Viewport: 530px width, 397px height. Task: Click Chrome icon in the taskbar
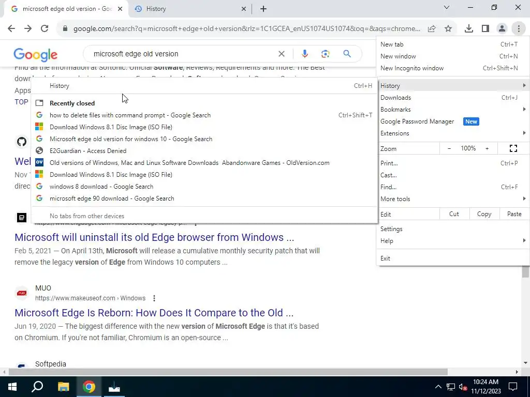tap(89, 387)
